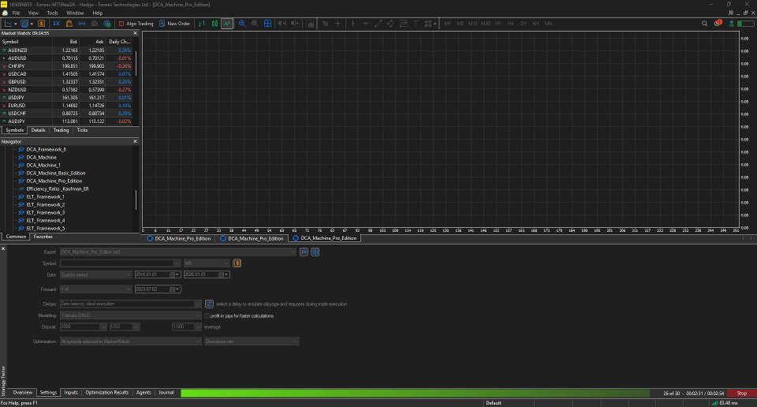Switch to Ticks tab in Market Watch

82,130
